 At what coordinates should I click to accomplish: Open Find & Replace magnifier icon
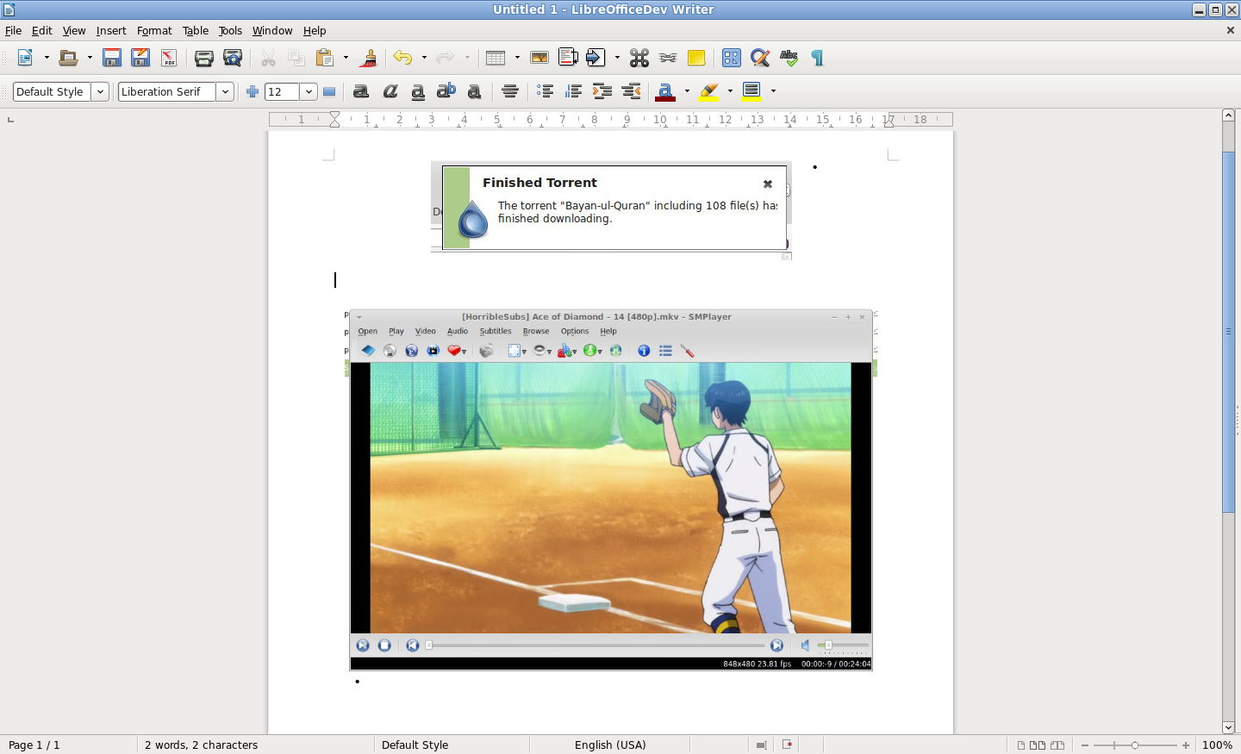coord(760,58)
